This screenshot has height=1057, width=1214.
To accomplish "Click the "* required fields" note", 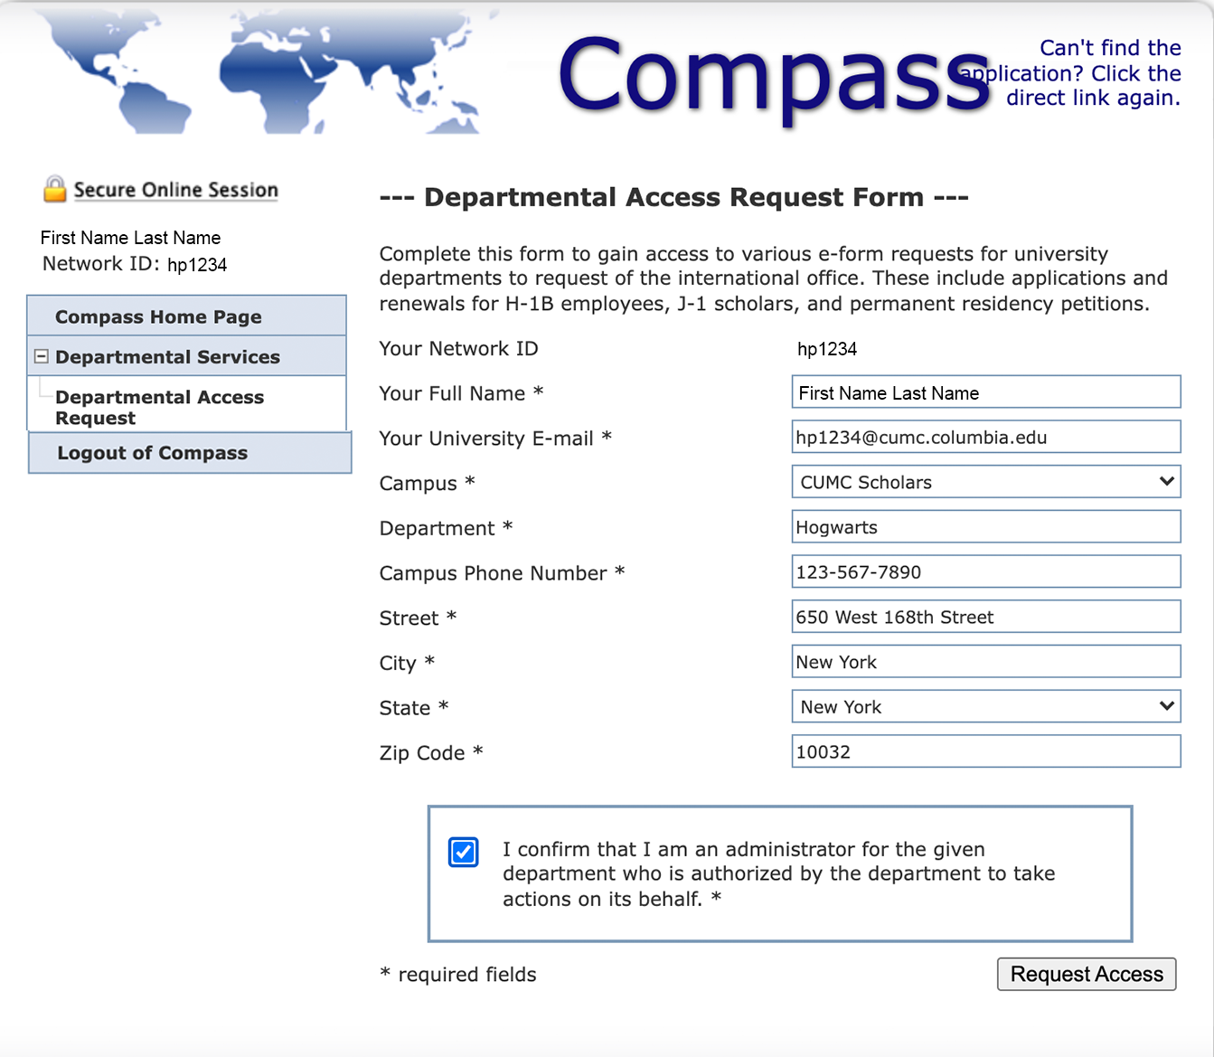I will [x=458, y=975].
